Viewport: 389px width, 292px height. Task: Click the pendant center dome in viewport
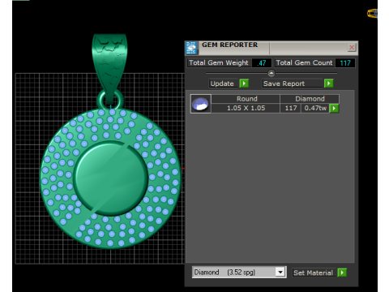pyautogui.click(x=111, y=178)
